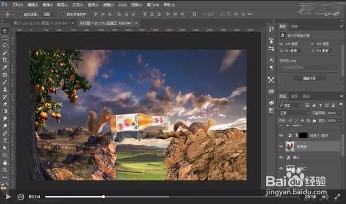Open the Swatches grid panel icon
346x204 pixels.
(271, 110)
